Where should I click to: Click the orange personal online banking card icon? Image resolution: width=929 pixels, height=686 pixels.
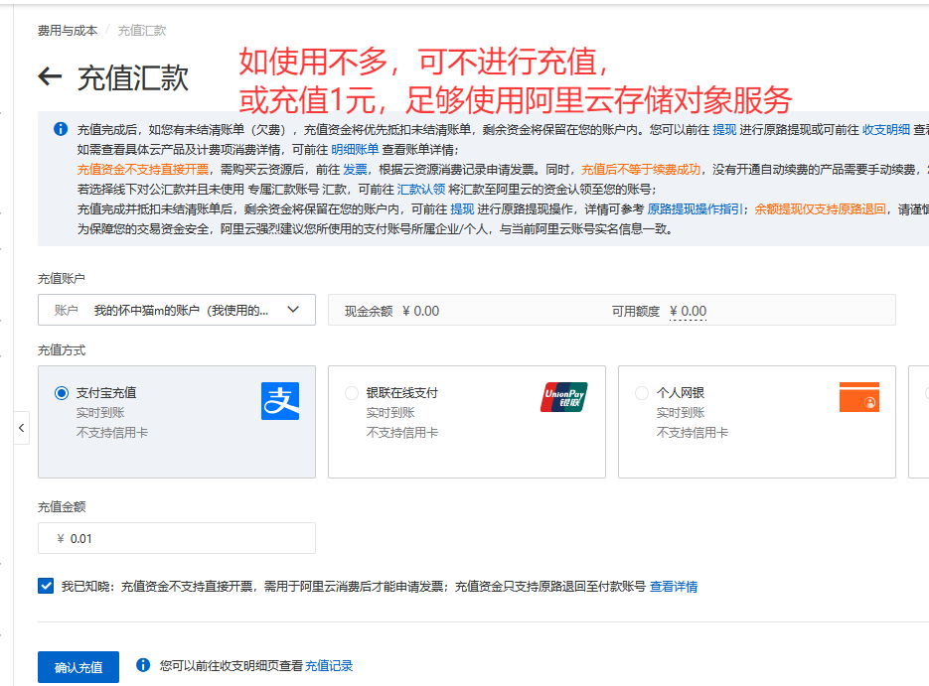coord(859,397)
